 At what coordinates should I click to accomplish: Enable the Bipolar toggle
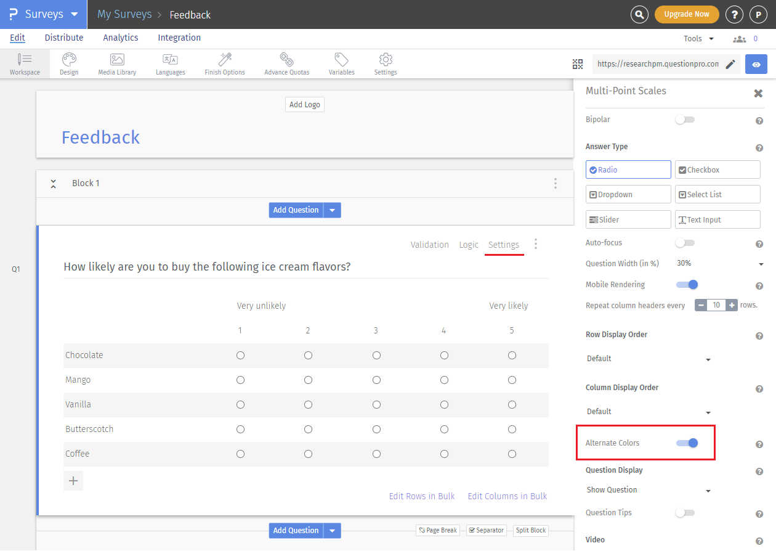684,120
